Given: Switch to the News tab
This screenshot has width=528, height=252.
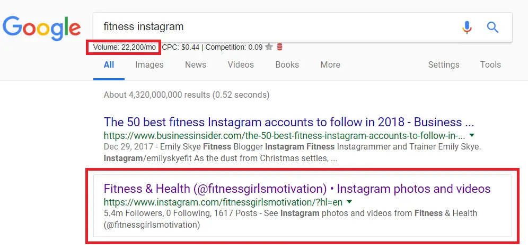Looking at the screenshot, I should [195, 65].
